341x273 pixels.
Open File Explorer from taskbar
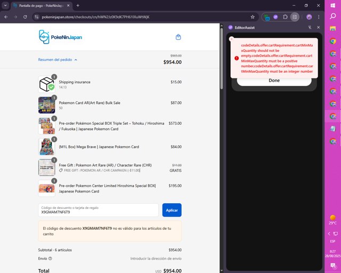click(332, 28)
